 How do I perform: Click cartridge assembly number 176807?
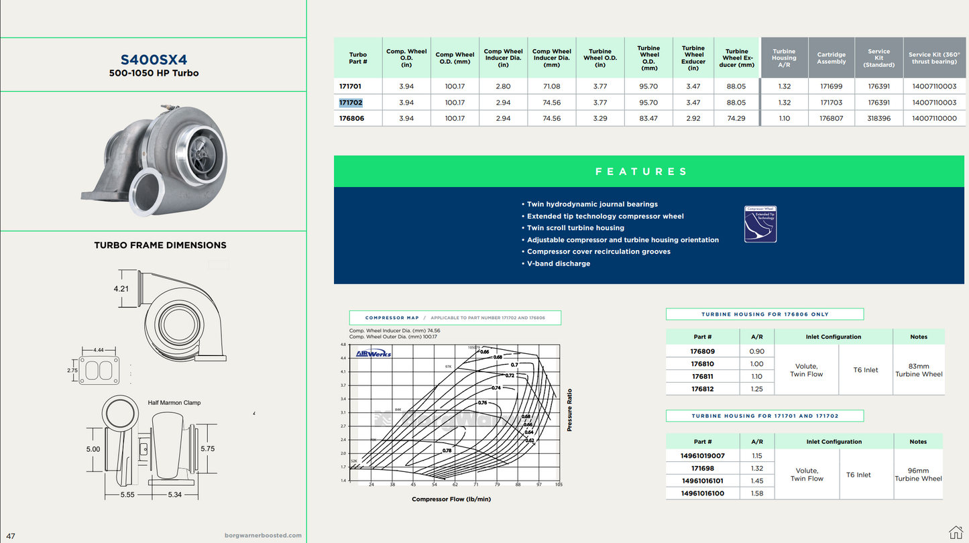click(831, 119)
